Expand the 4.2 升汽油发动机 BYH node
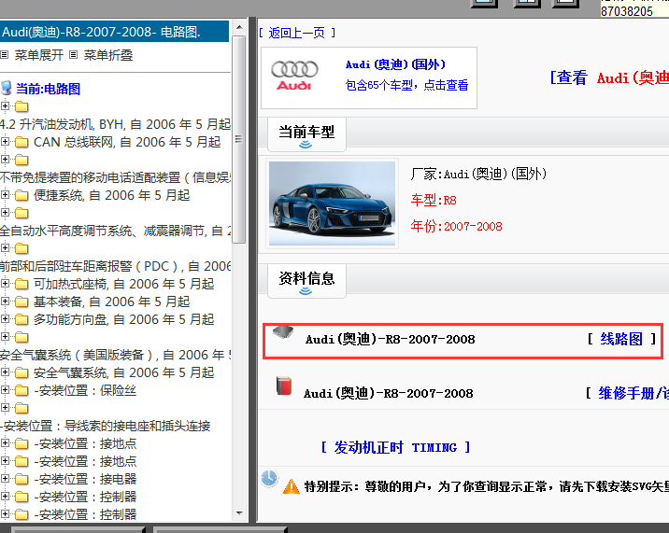 pyautogui.click(x=5, y=105)
